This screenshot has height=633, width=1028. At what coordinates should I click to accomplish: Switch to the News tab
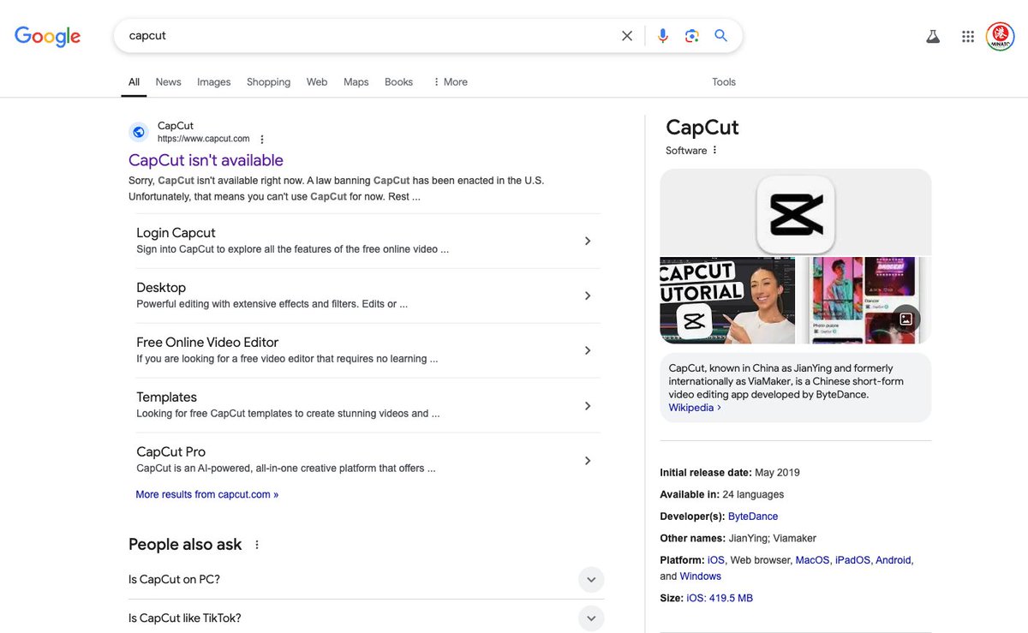[x=168, y=82]
